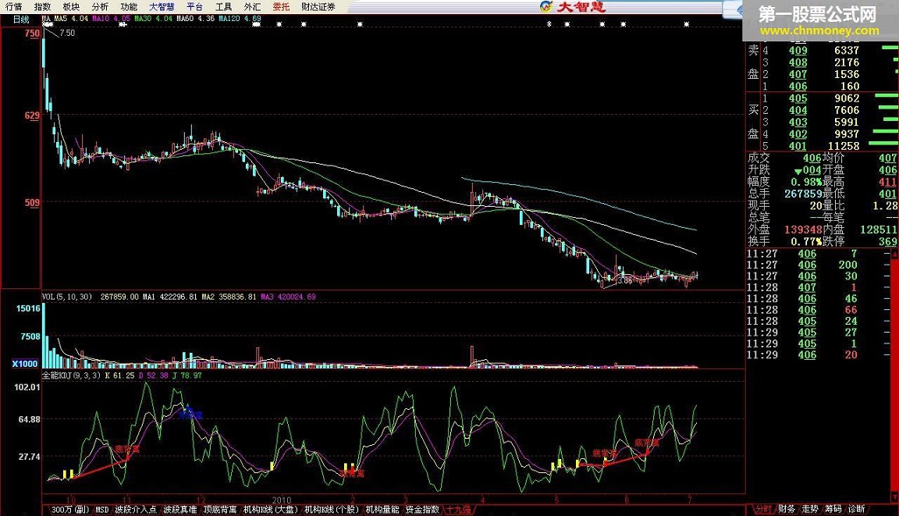This screenshot has width=899, height=516.
Task: Click the MA120 4.69 indicator label
Action: pos(240,19)
